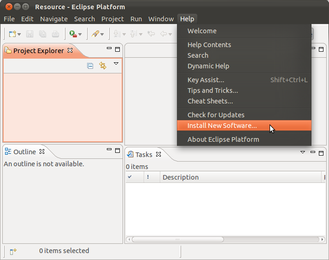The image size is (329, 260).
Task: Open the Edit menu
Action: point(27,19)
